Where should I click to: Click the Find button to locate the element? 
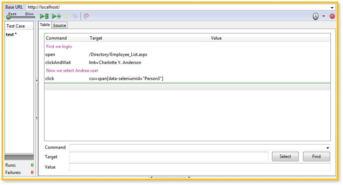(316, 156)
